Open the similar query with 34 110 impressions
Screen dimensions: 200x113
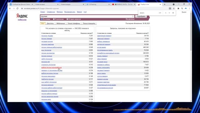pyautogui.click(x=104, y=36)
